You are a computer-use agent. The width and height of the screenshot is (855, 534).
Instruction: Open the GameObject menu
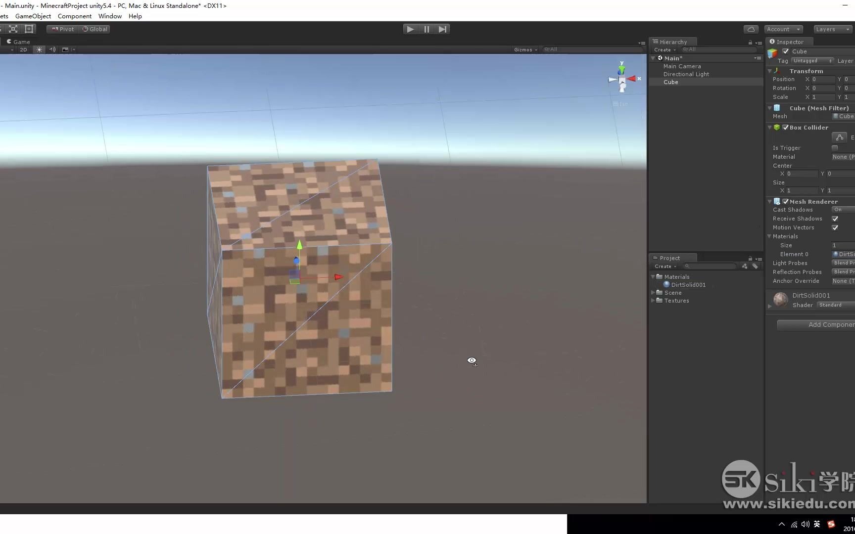[x=33, y=16]
